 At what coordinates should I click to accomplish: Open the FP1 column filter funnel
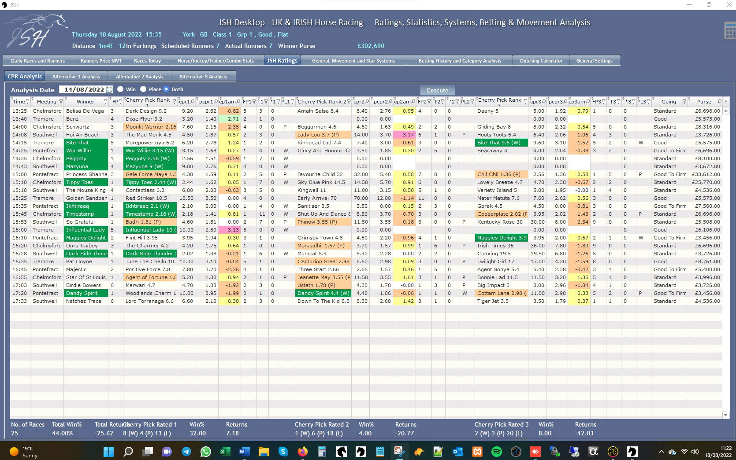[254, 102]
